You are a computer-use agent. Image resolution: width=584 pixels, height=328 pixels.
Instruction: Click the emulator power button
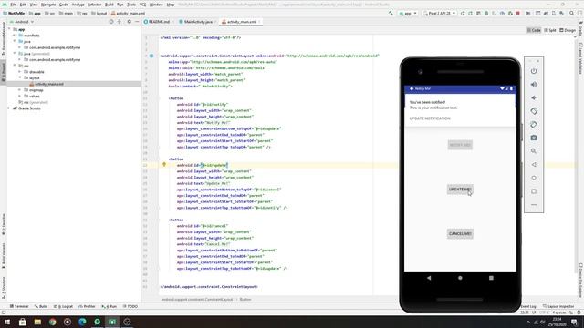(x=534, y=71)
